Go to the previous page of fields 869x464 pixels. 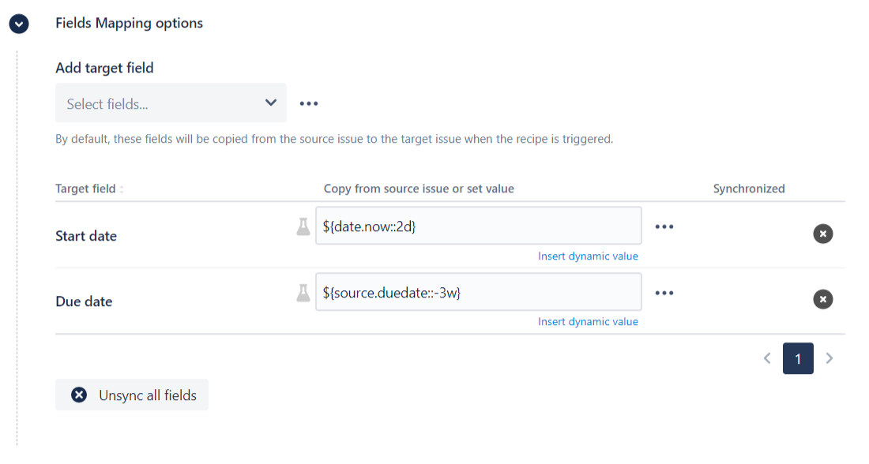(x=767, y=358)
